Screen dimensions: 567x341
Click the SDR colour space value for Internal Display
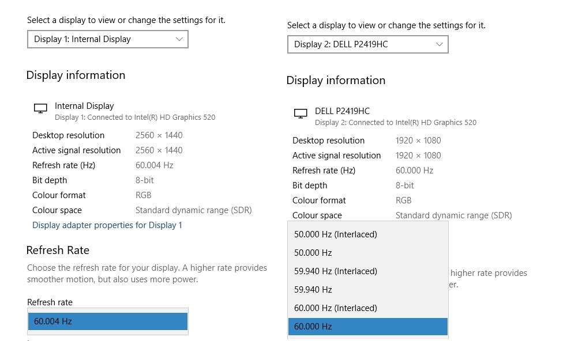click(x=193, y=210)
